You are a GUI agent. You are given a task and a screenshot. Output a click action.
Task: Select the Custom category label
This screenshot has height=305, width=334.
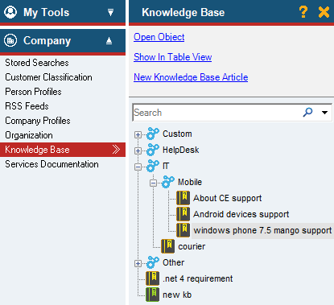177,134
